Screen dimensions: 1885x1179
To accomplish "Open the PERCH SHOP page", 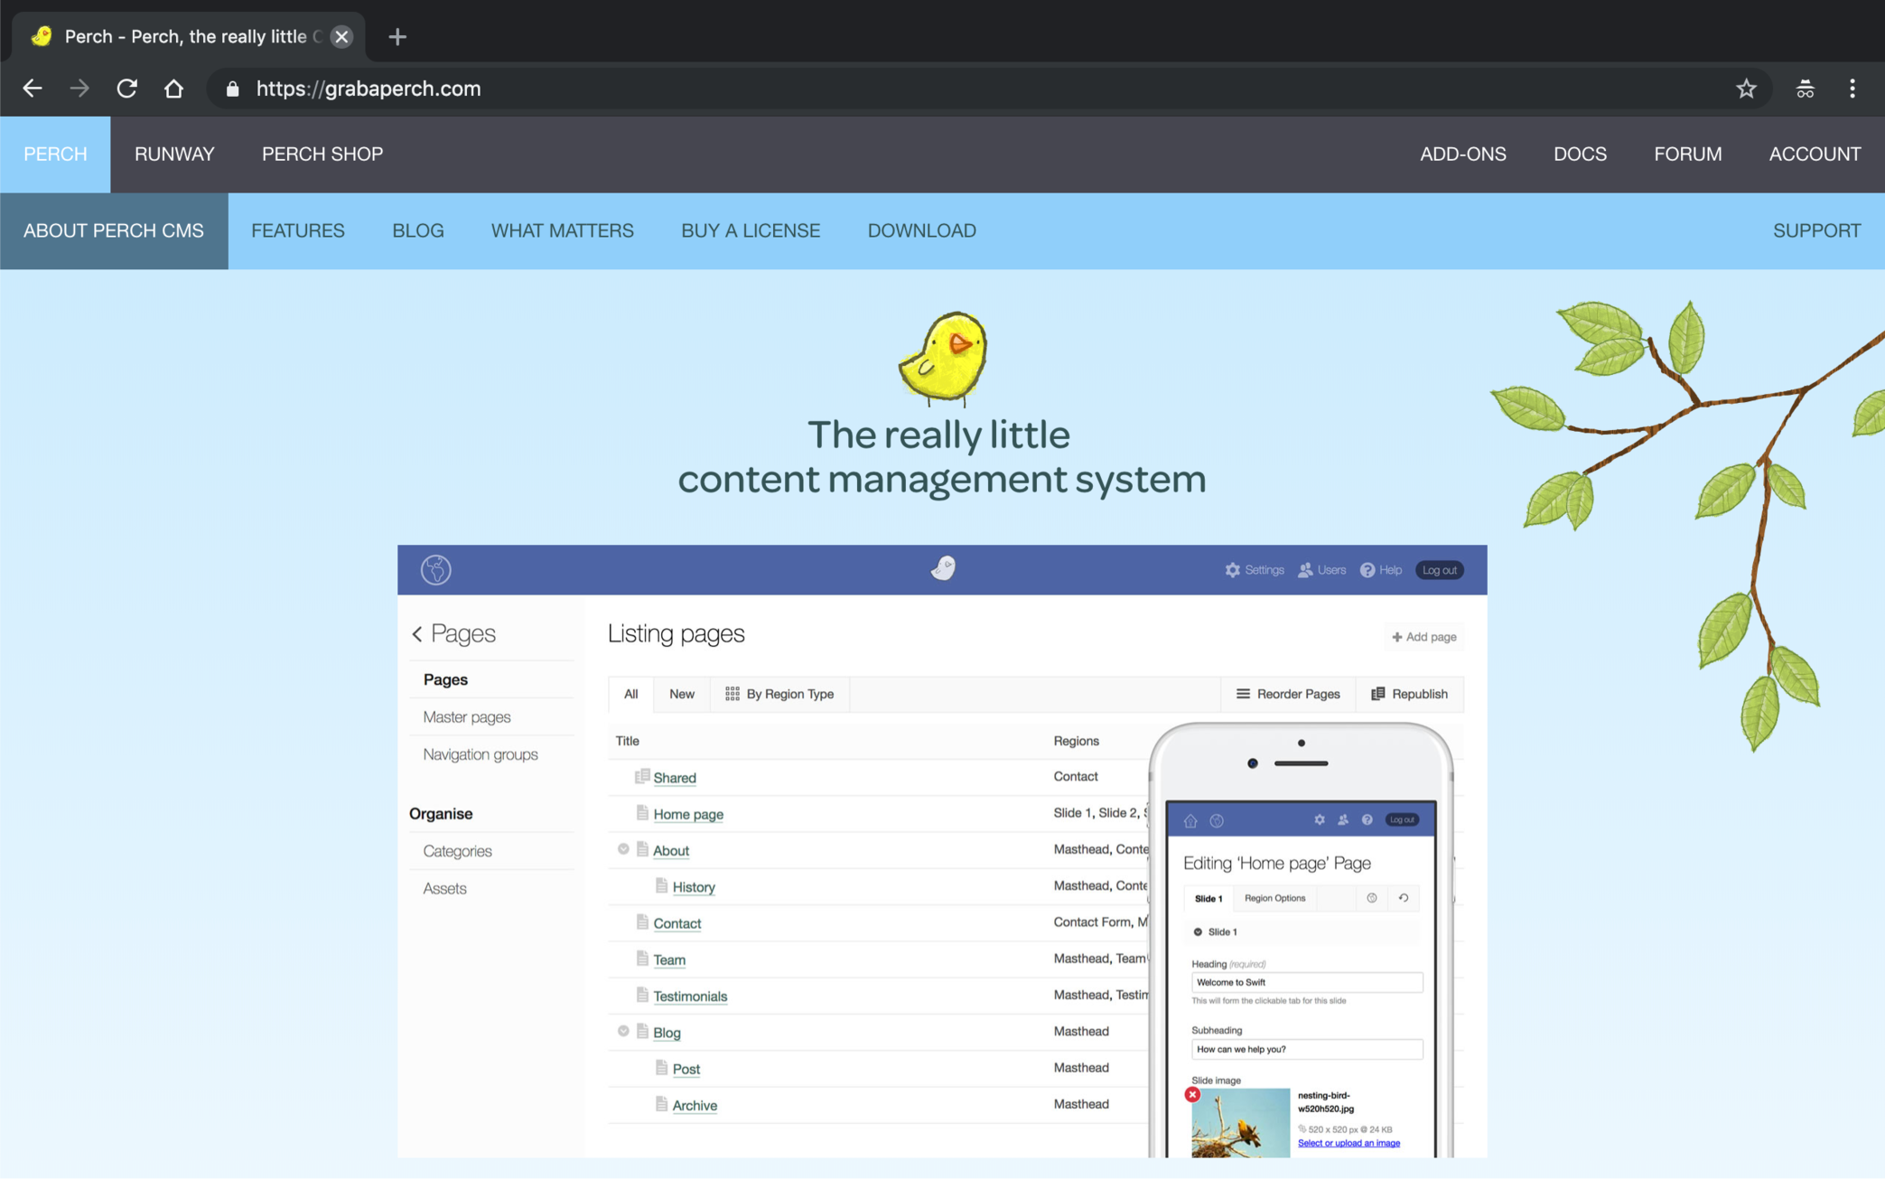I will pyautogui.click(x=322, y=154).
